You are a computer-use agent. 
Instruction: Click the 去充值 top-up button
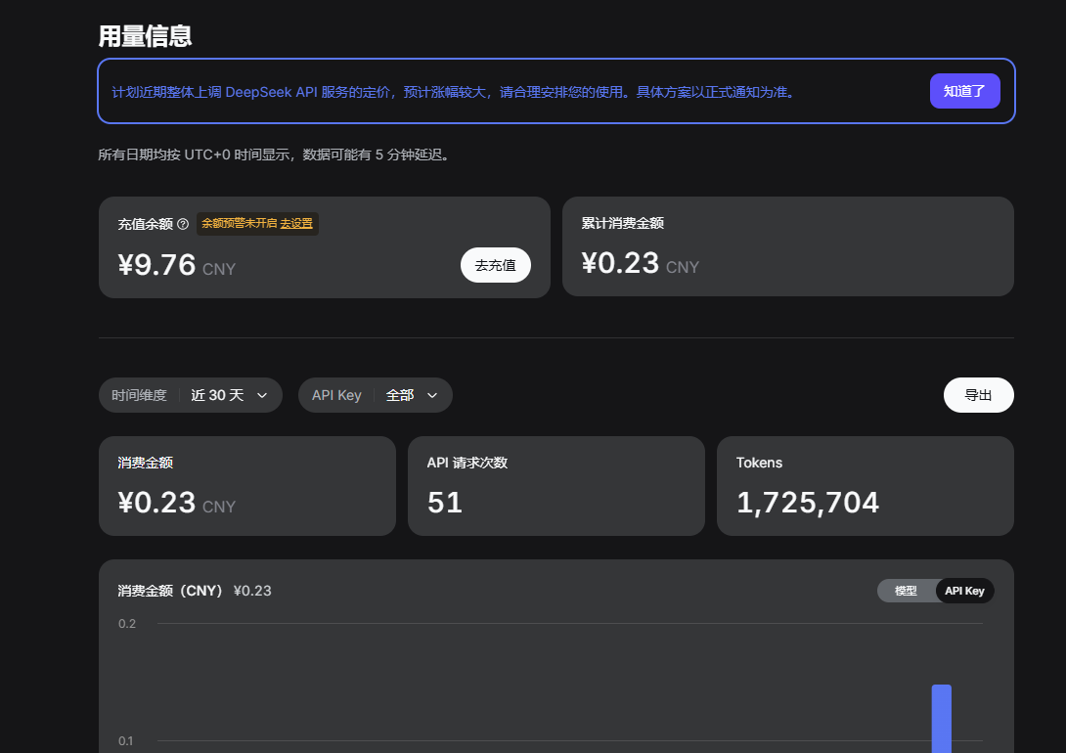(x=496, y=265)
